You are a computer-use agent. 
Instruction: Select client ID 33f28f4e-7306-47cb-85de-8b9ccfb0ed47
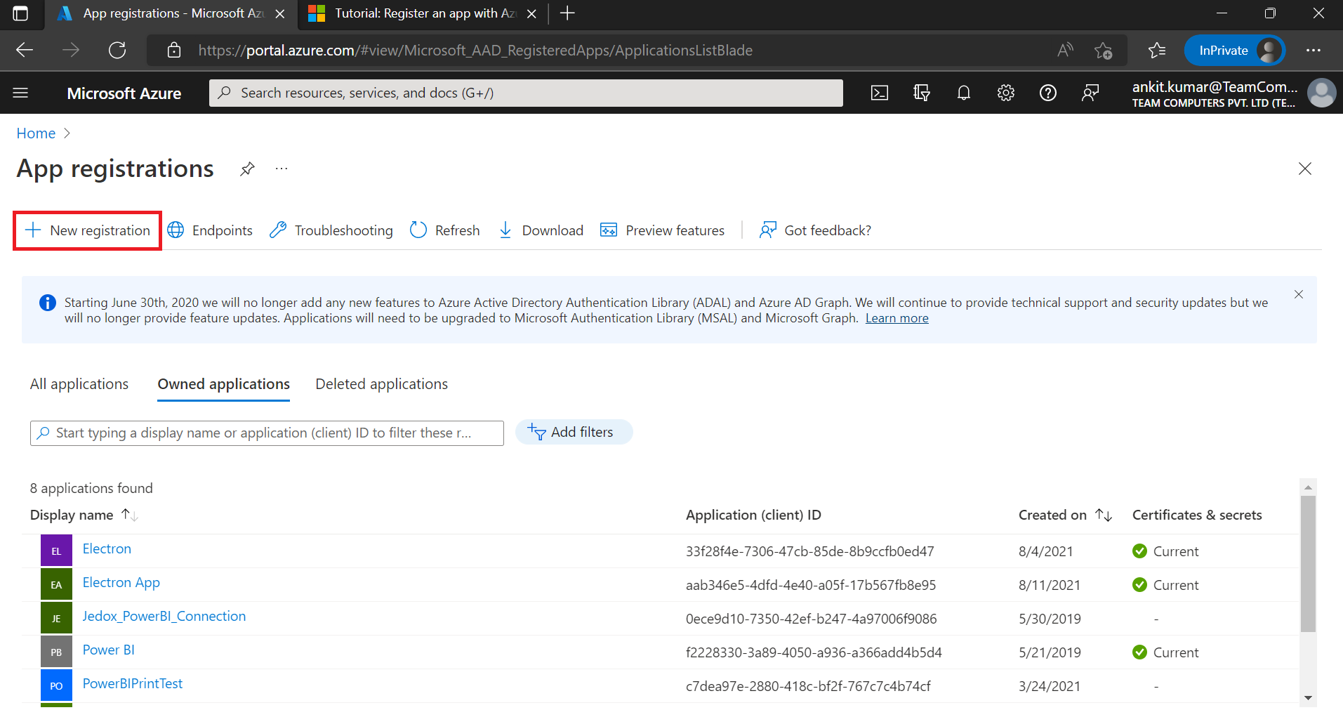tap(809, 551)
